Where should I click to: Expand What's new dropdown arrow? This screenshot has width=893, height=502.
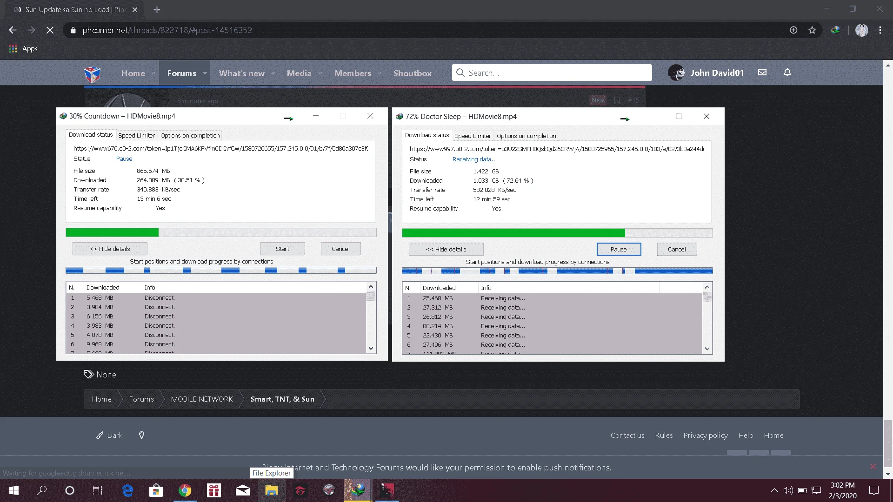tap(273, 73)
